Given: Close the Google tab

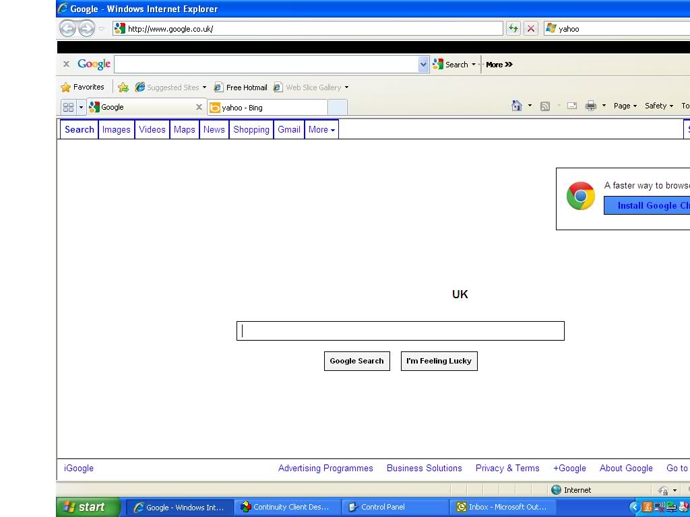Looking at the screenshot, I should 199,107.
